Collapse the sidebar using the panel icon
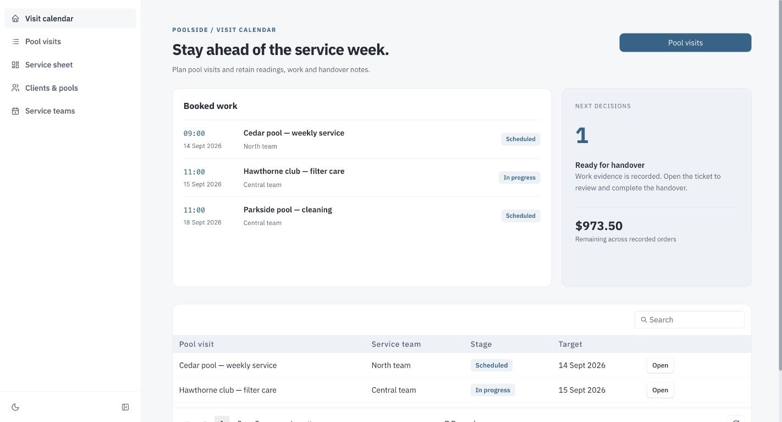Viewport: 782px width, 422px height. 125,407
